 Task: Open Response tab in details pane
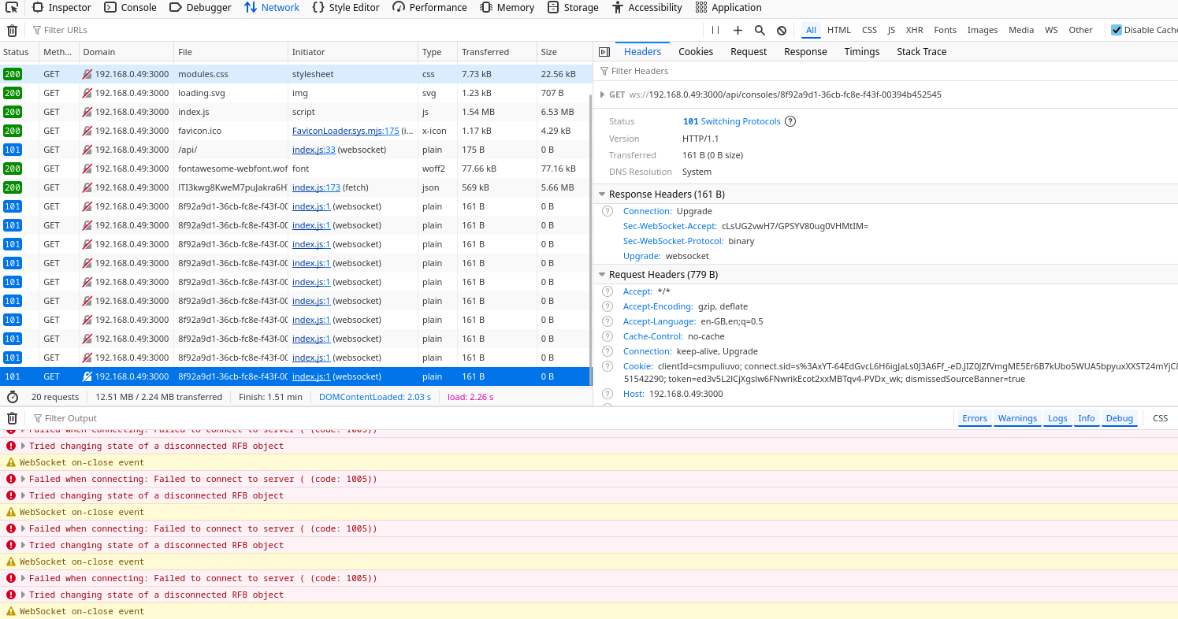pyautogui.click(x=805, y=51)
